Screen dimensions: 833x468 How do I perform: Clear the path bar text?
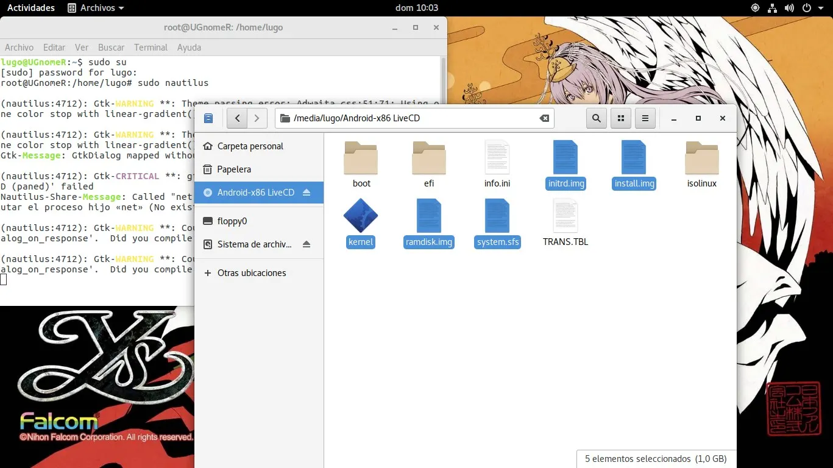click(544, 118)
